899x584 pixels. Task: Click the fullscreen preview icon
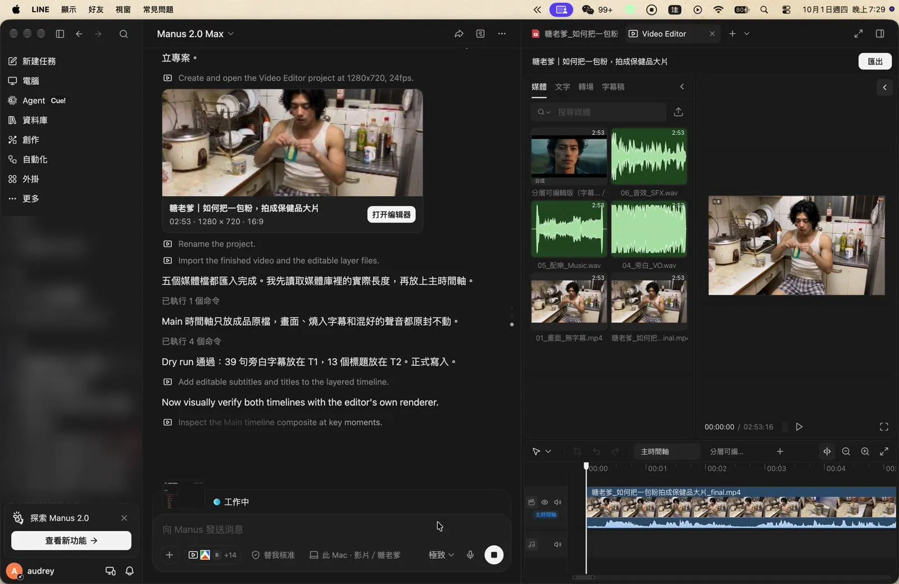[x=884, y=427]
